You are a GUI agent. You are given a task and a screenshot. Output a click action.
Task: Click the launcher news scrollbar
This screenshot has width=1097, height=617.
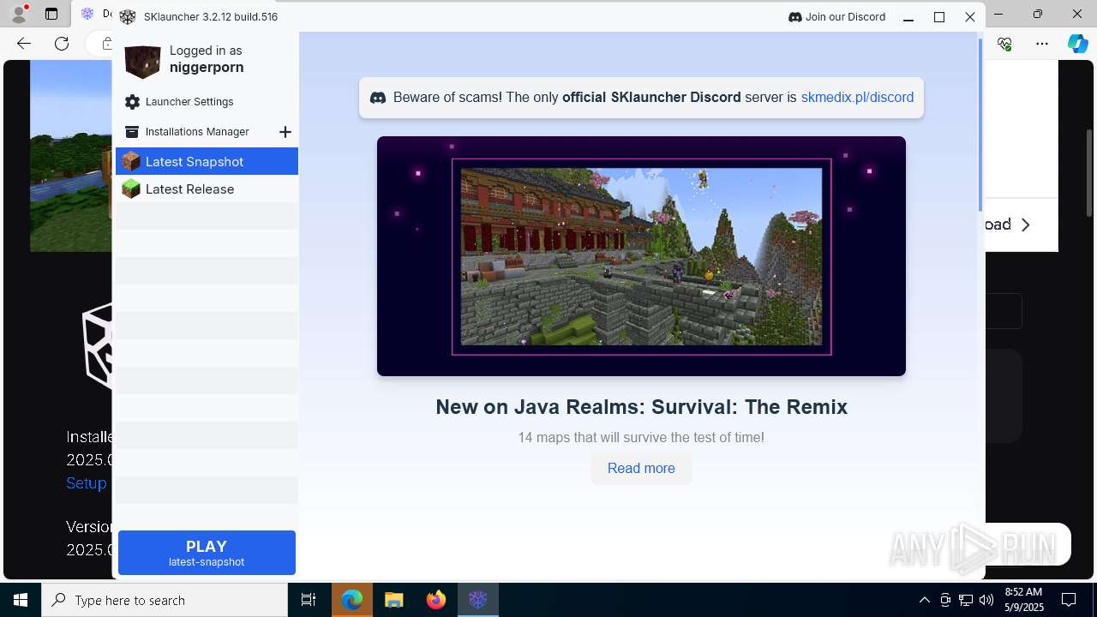[981, 124]
